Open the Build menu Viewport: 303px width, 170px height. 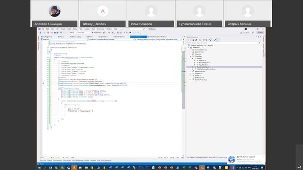(69, 29)
